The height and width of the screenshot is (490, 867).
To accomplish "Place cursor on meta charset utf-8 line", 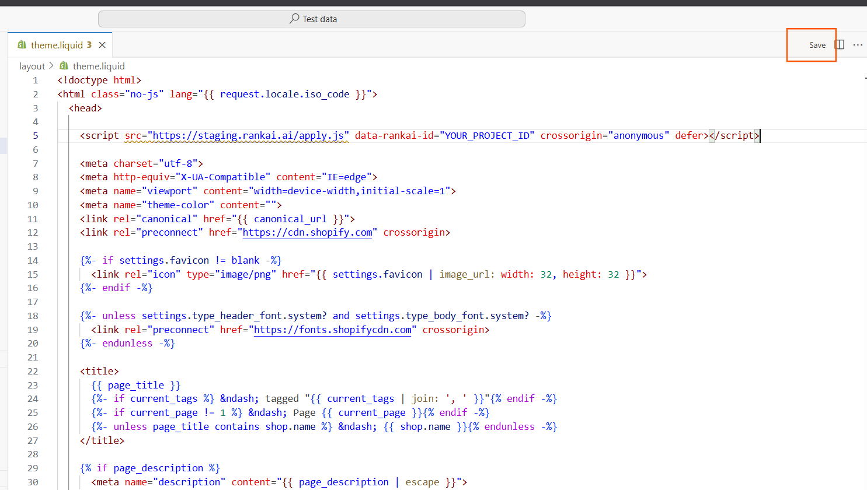I will click(141, 164).
